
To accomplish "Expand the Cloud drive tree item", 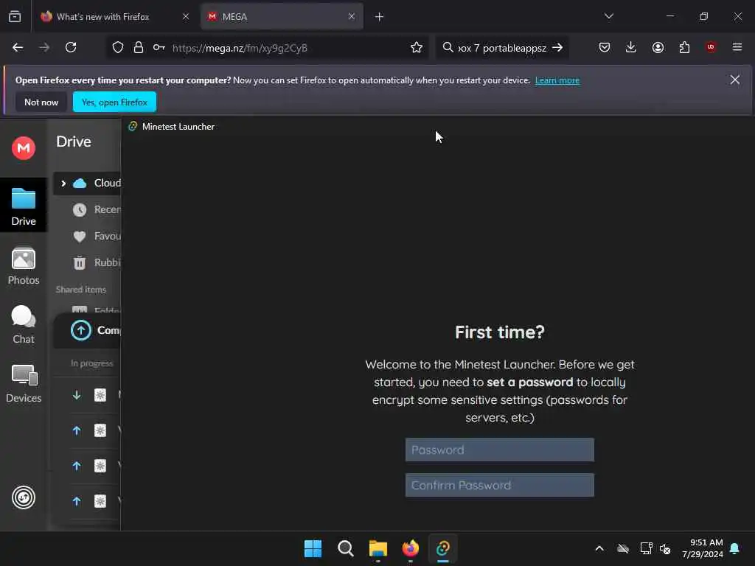I will tap(63, 184).
